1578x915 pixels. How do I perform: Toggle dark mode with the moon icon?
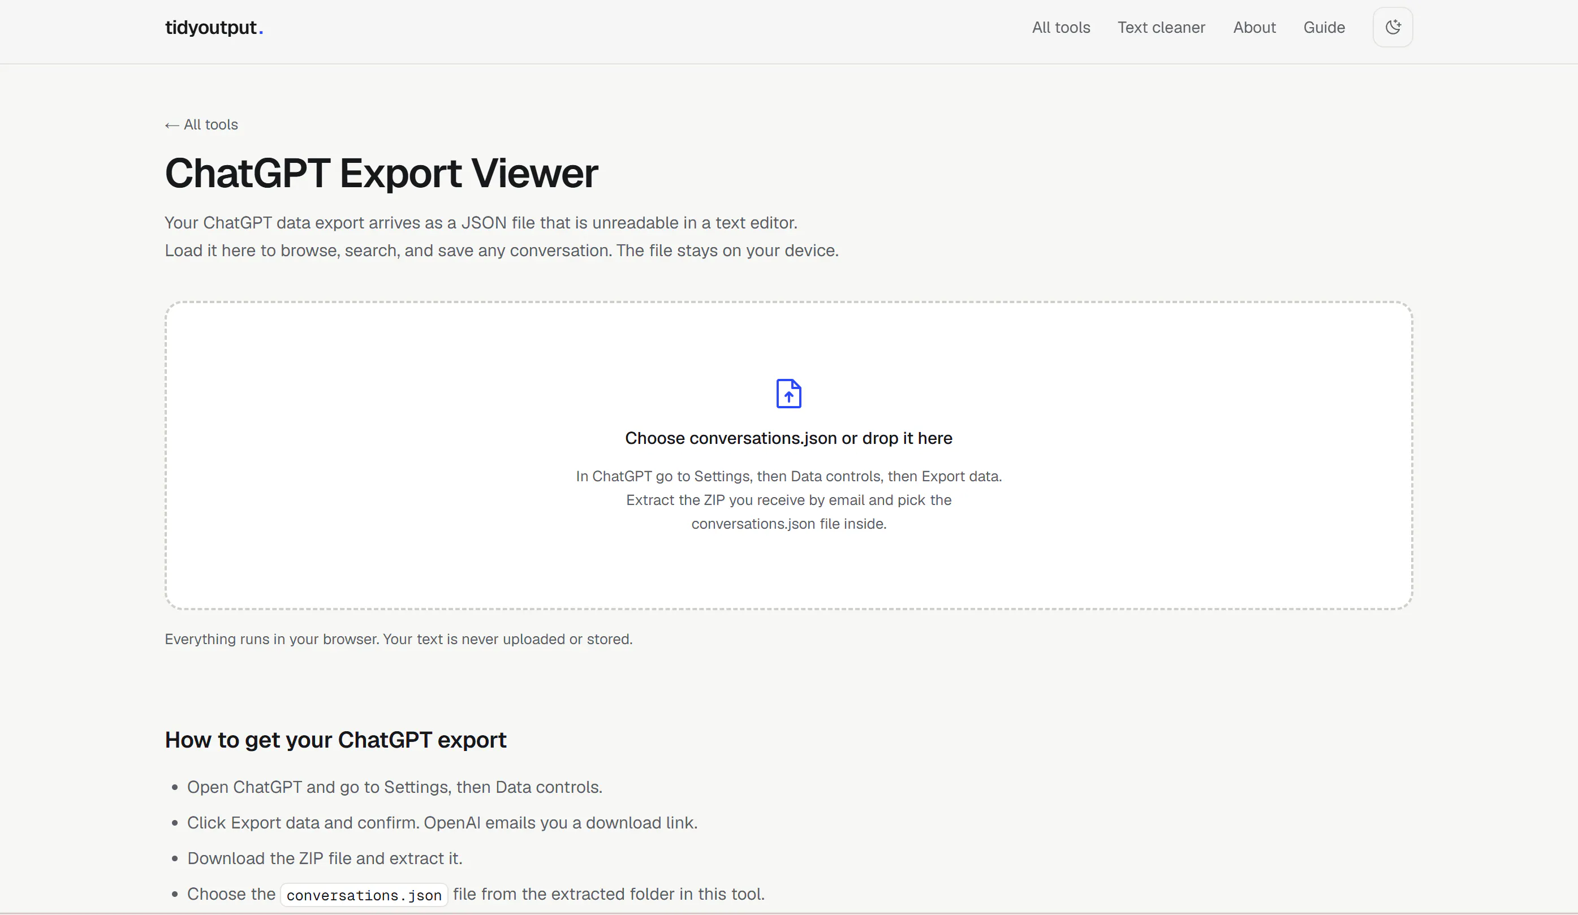[x=1392, y=27]
